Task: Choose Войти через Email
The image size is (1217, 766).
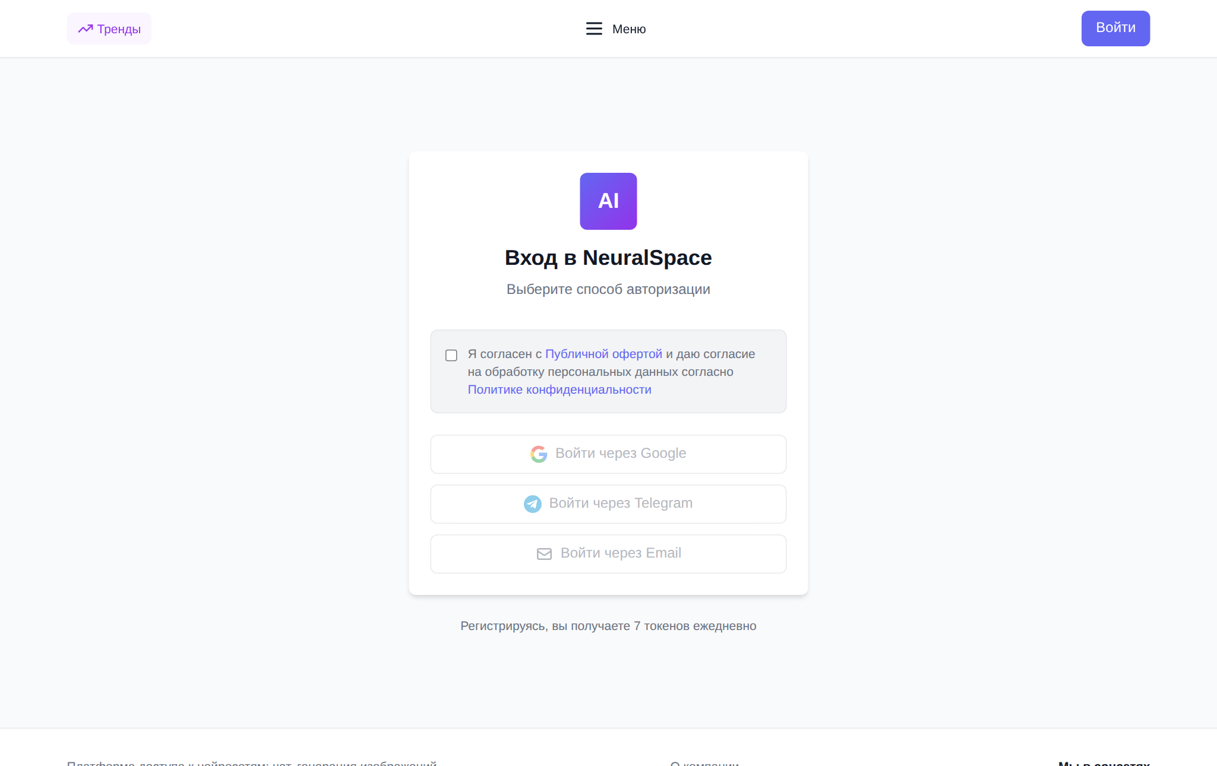Action: pyautogui.click(x=608, y=554)
